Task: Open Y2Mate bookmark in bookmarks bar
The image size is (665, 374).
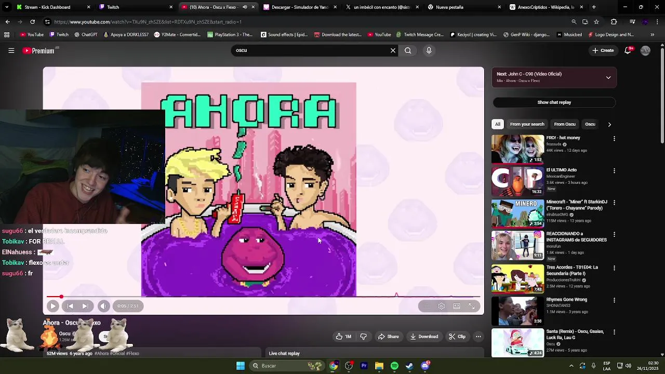Action: click(177, 35)
